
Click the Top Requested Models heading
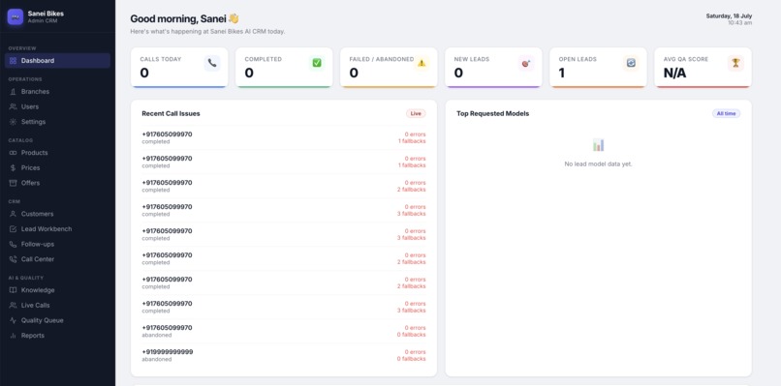pos(492,113)
